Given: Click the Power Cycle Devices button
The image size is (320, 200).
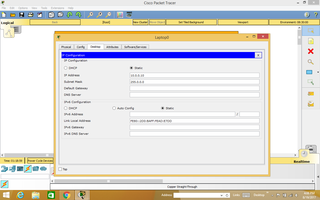Looking at the screenshot, I should tap(40, 160).
